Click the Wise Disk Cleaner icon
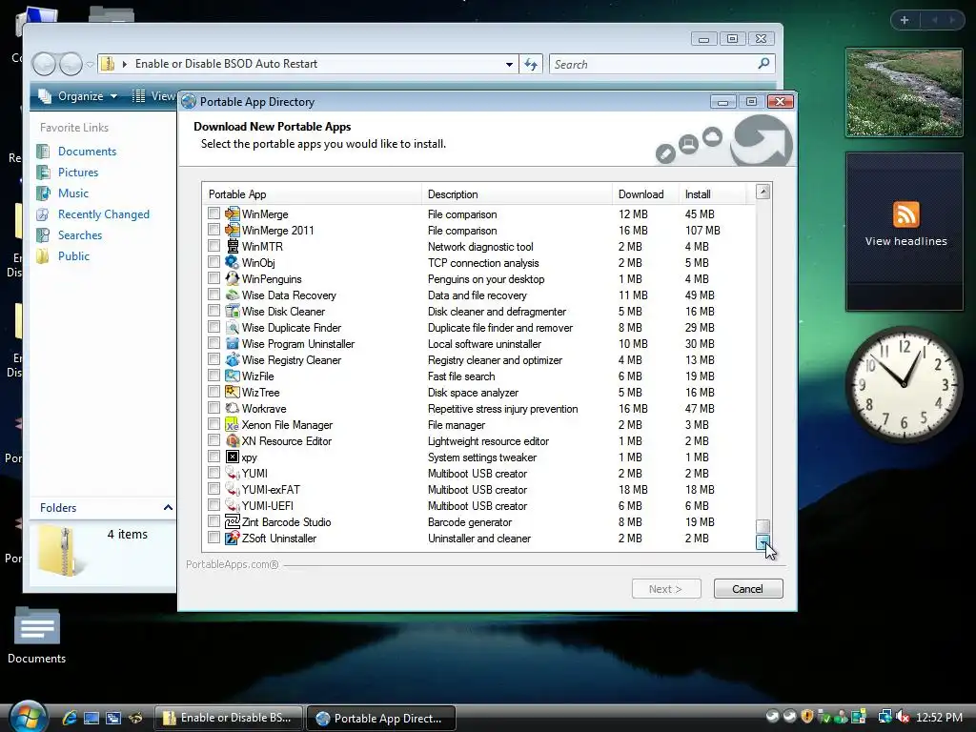This screenshot has height=732, width=976. [x=233, y=312]
